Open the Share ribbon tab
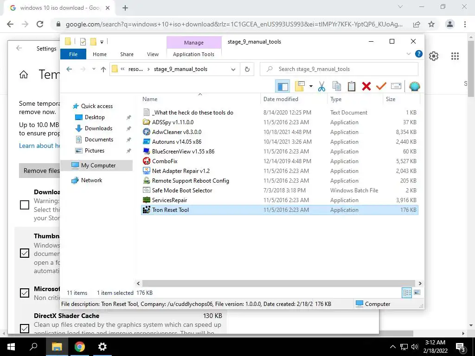 127,54
